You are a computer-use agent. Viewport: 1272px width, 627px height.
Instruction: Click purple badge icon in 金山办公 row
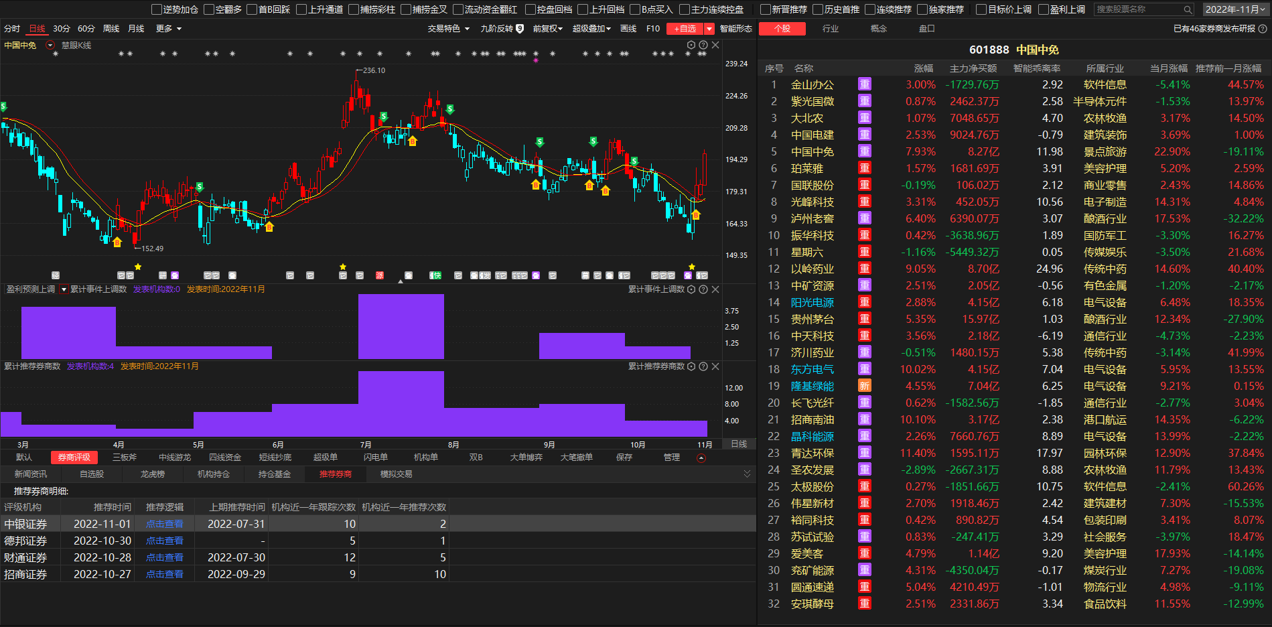tap(865, 84)
